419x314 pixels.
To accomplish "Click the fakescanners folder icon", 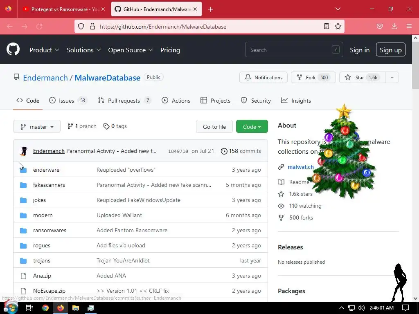I will pyautogui.click(x=23, y=185).
